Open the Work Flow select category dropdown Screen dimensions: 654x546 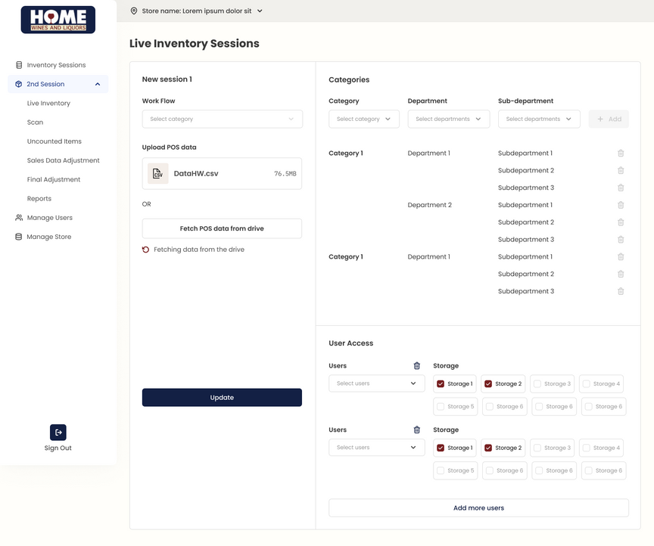coord(222,119)
